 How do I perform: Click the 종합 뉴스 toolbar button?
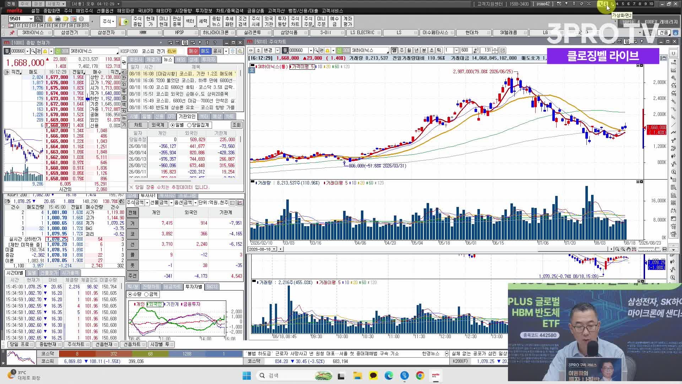coord(216,22)
